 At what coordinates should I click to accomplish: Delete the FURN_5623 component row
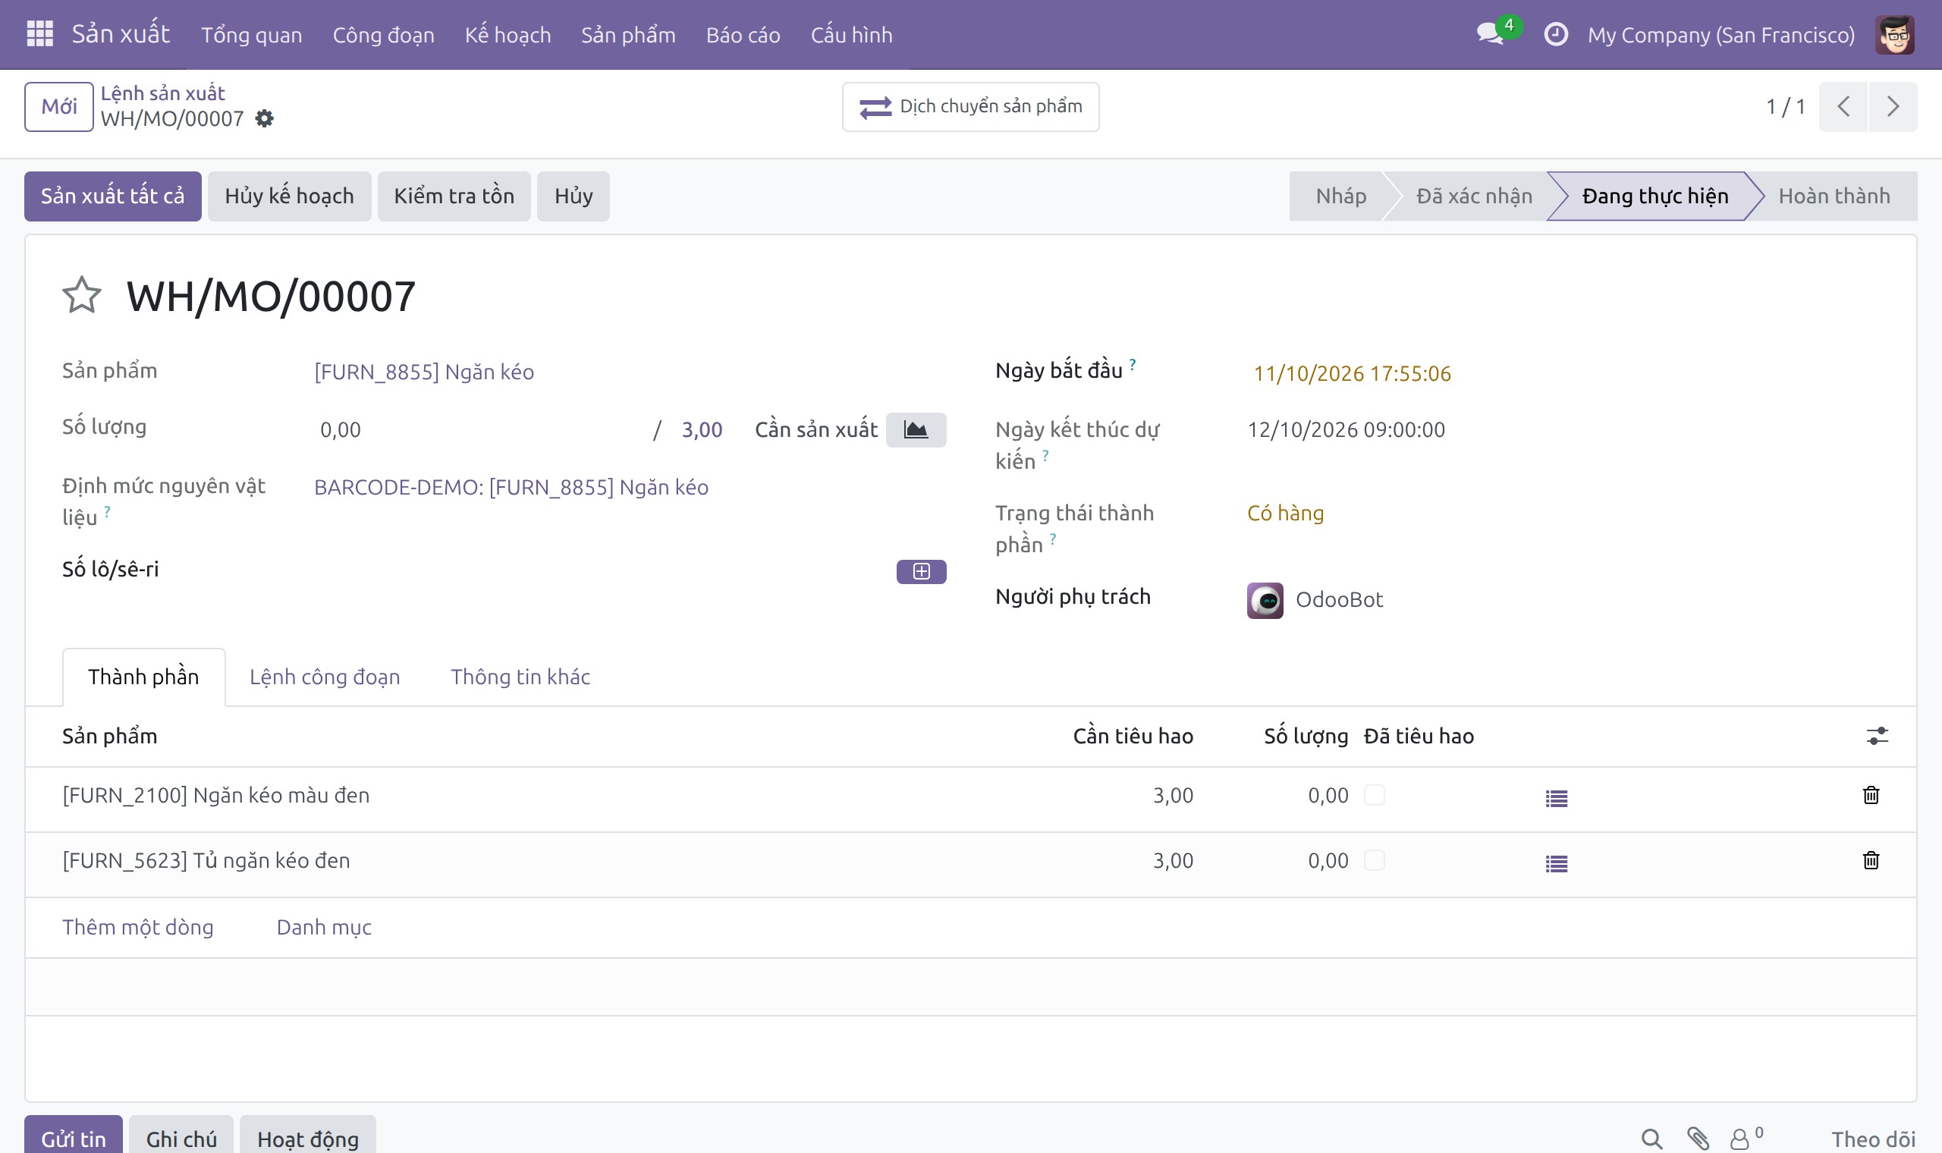[x=1871, y=861]
